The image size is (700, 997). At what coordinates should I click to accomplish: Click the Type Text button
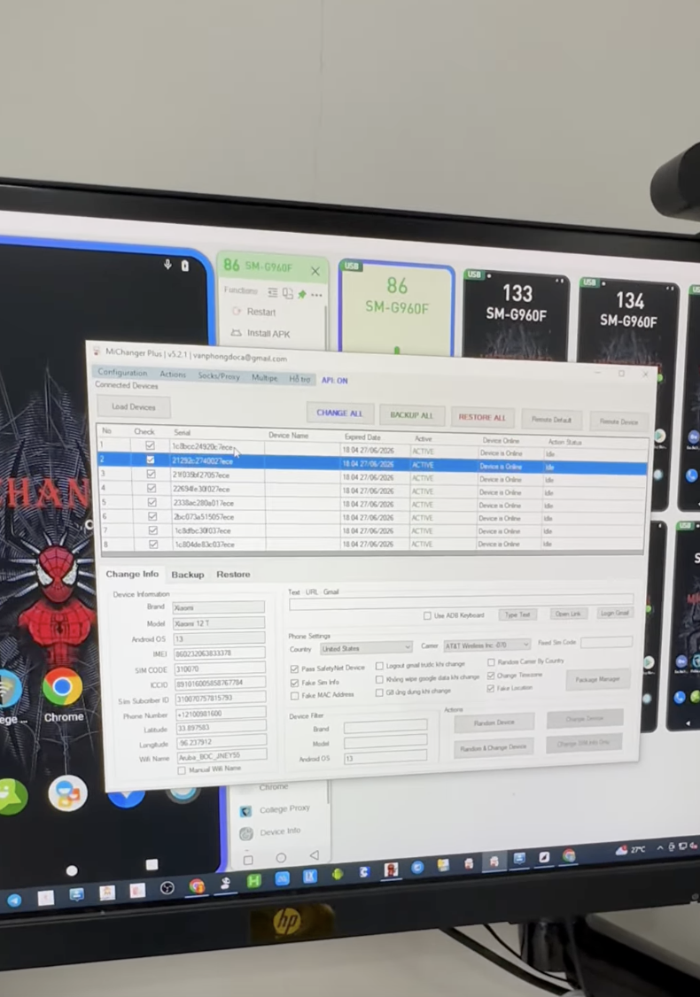tap(517, 614)
